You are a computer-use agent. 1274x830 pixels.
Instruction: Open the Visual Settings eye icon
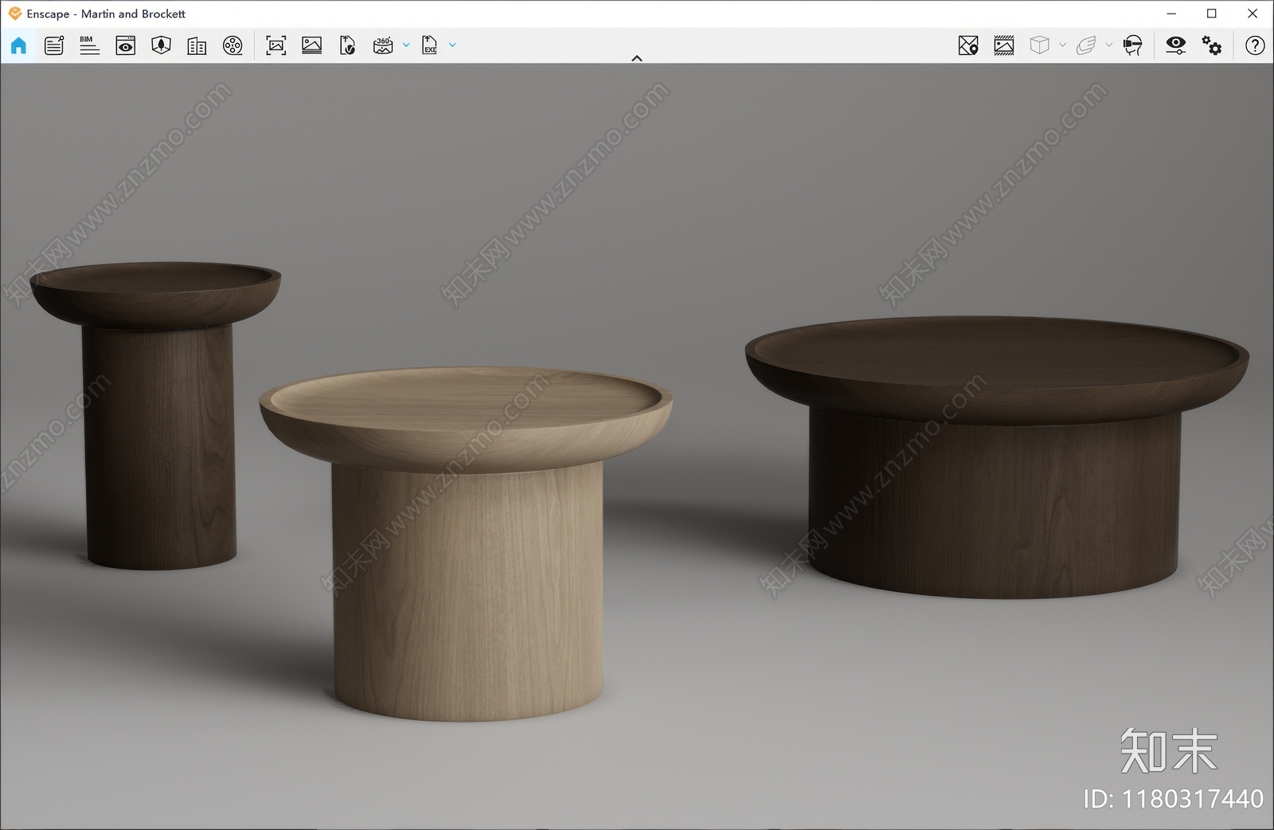click(x=1175, y=45)
